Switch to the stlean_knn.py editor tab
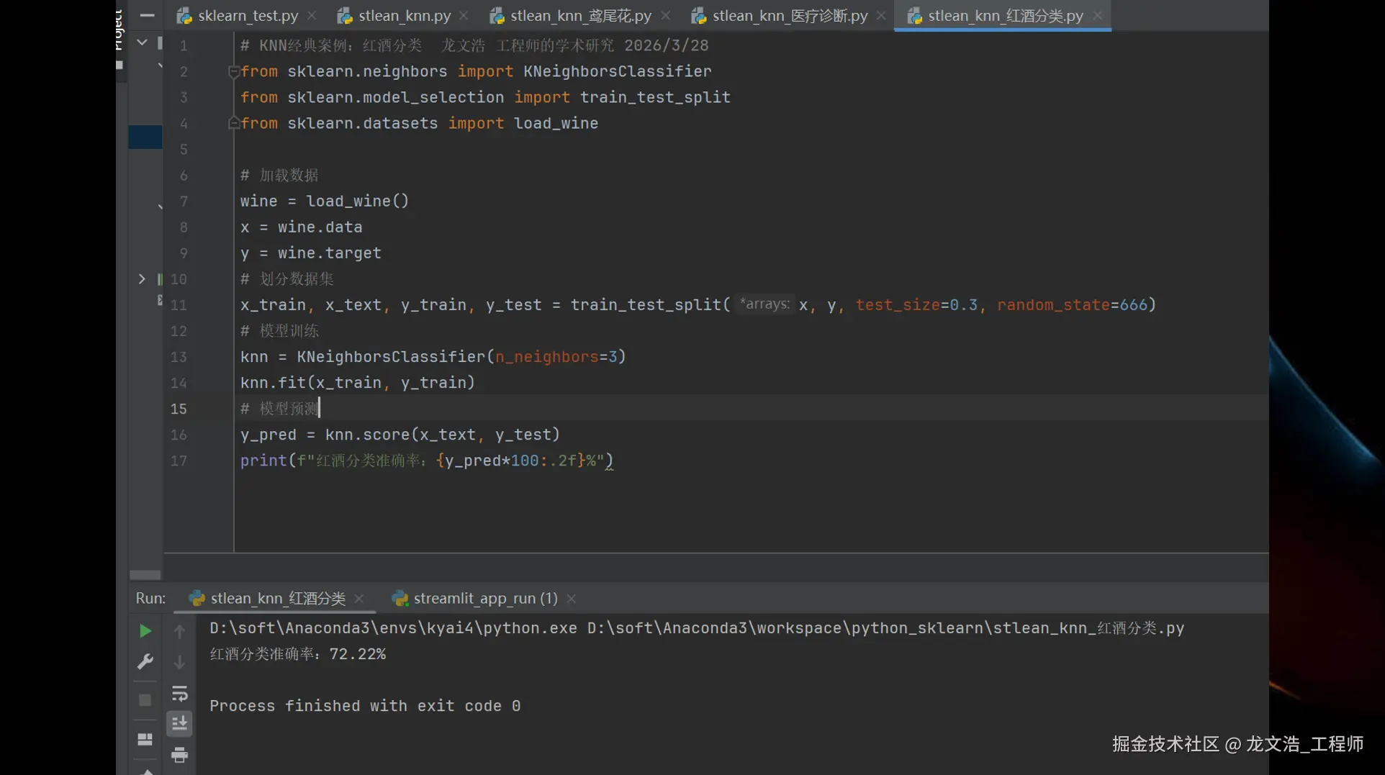 pos(405,16)
